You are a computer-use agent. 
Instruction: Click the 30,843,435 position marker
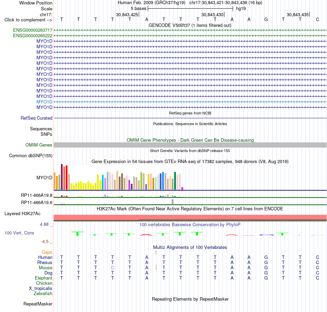tap(298, 14)
